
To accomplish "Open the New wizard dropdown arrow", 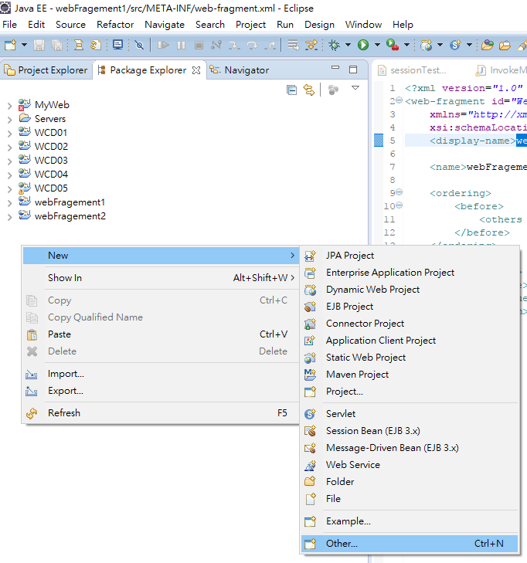I will point(24,46).
